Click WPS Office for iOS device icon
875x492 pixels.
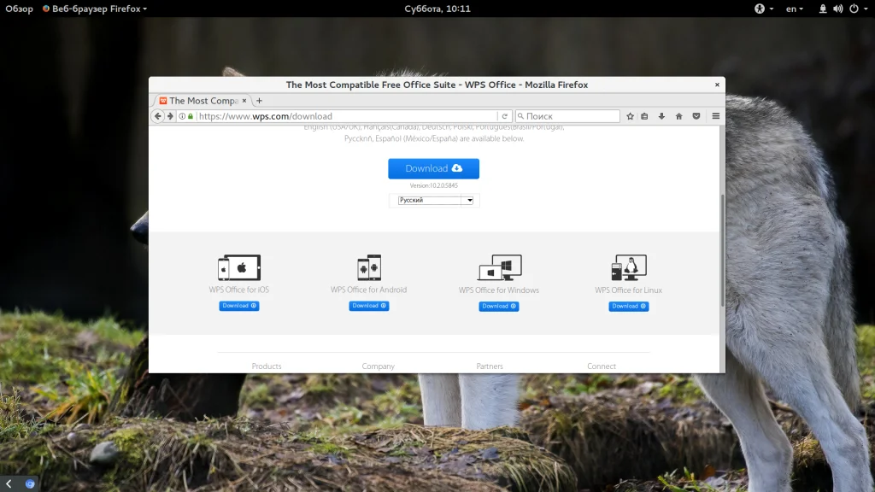click(x=239, y=267)
